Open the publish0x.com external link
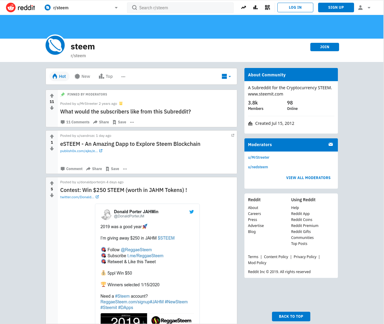The image size is (384, 324). tap(81, 151)
